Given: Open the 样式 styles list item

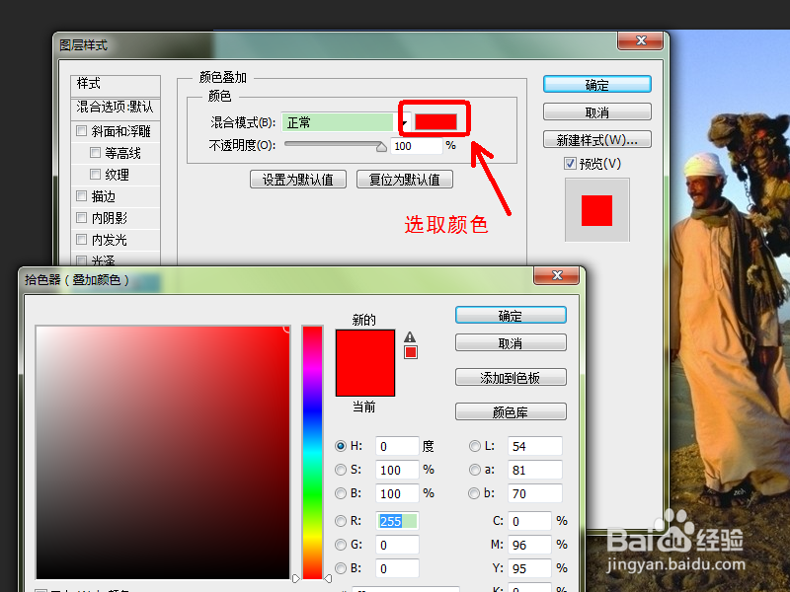Looking at the screenshot, I should 116,84.
